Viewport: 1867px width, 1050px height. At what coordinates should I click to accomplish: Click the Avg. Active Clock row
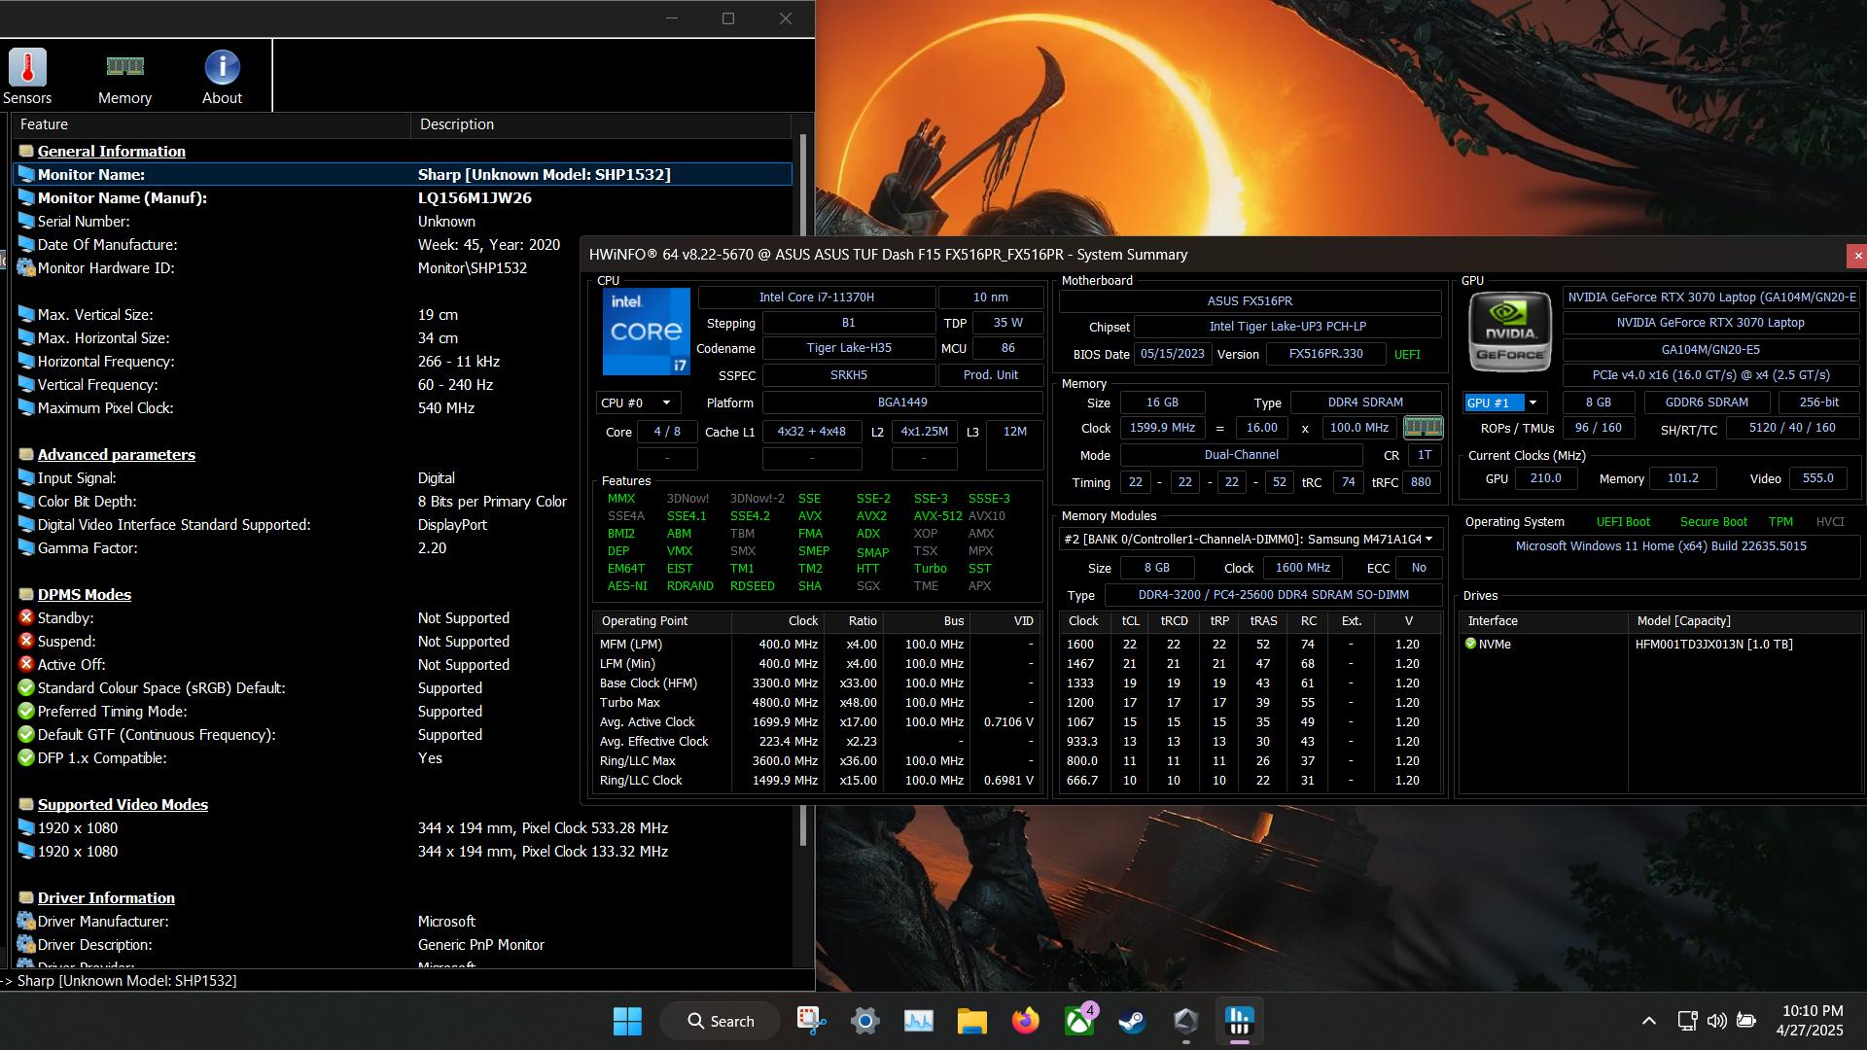coord(816,721)
